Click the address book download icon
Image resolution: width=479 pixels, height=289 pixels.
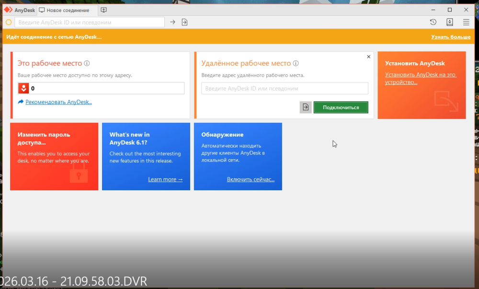(x=450, y=22)
